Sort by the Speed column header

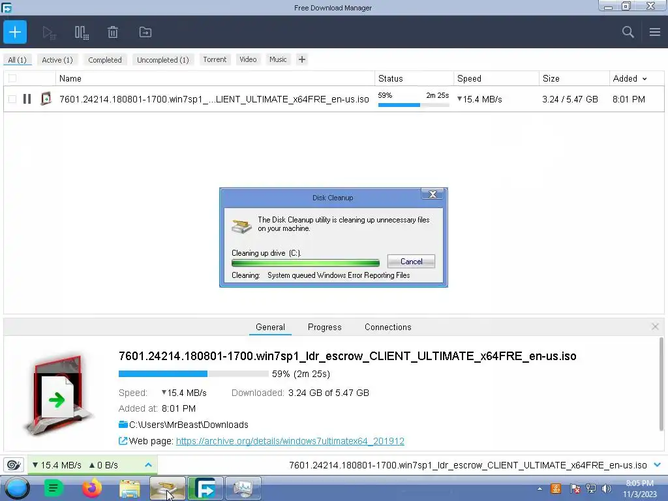pyautogui.click(x=496, y=78)
